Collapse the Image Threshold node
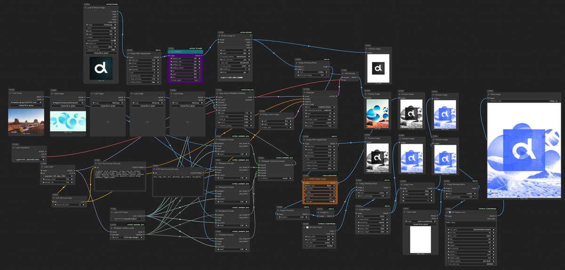Viewport: 565px width, 270px height. 278,210
